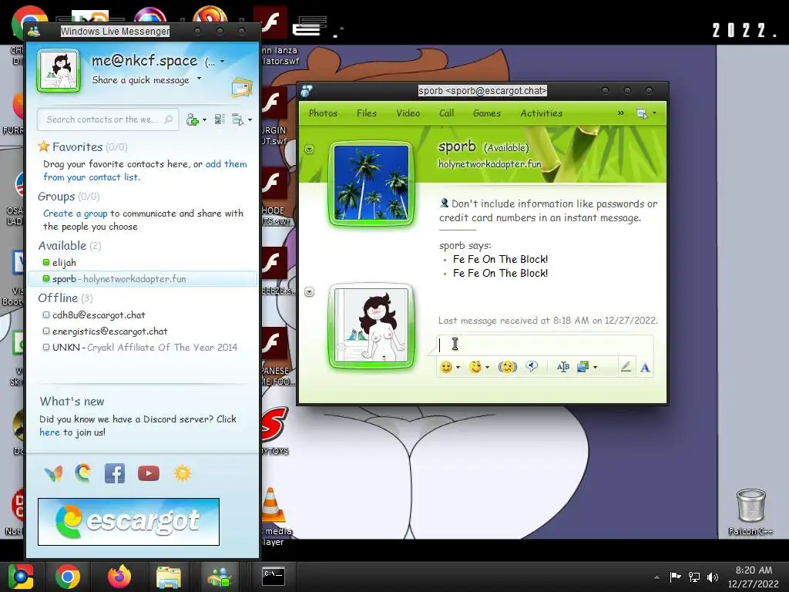Change the font with the A icon
The width and height of the screenshot is (789, 592).
pos(645,368)
